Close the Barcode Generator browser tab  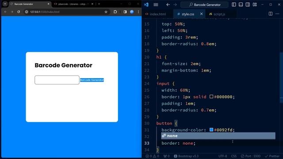48,4
